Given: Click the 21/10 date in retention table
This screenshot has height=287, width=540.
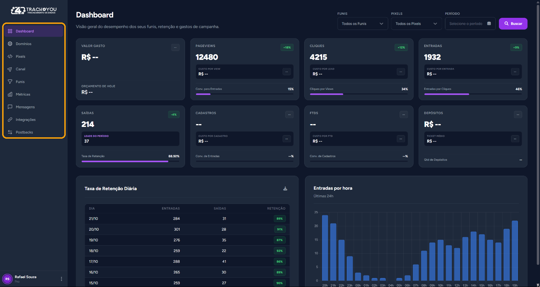Looking at the screenshot, I should tap(94, 219).
